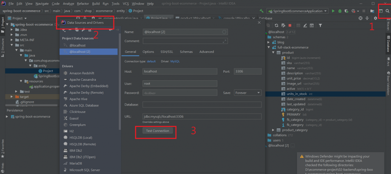Click crosshair locate icon in Database header
Screen dimensions: 391x174
point(360,18)
